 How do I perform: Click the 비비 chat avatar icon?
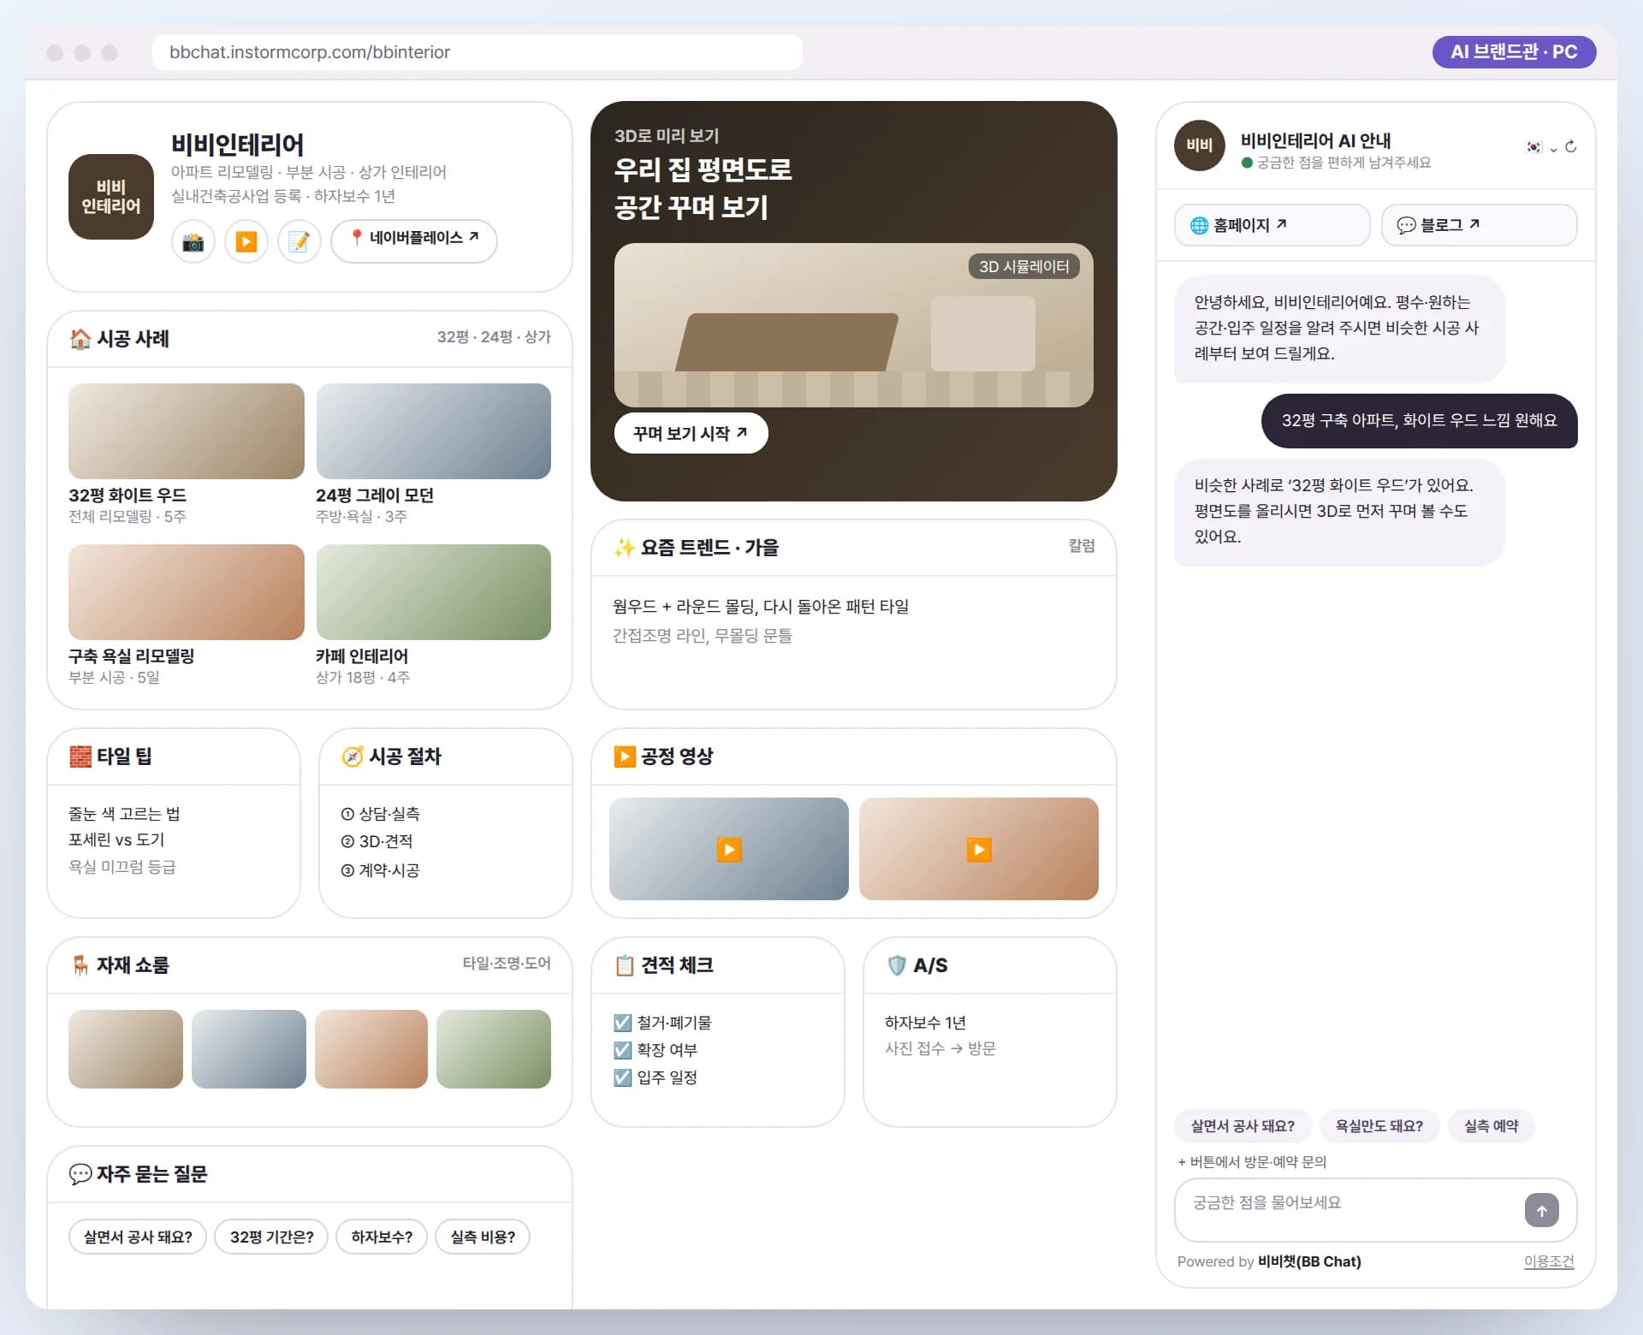[x=1199, y=145]
